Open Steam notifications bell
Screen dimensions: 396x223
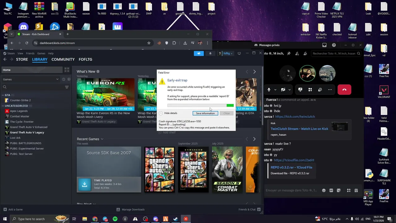pyautogui.click(x=210, y=53)
